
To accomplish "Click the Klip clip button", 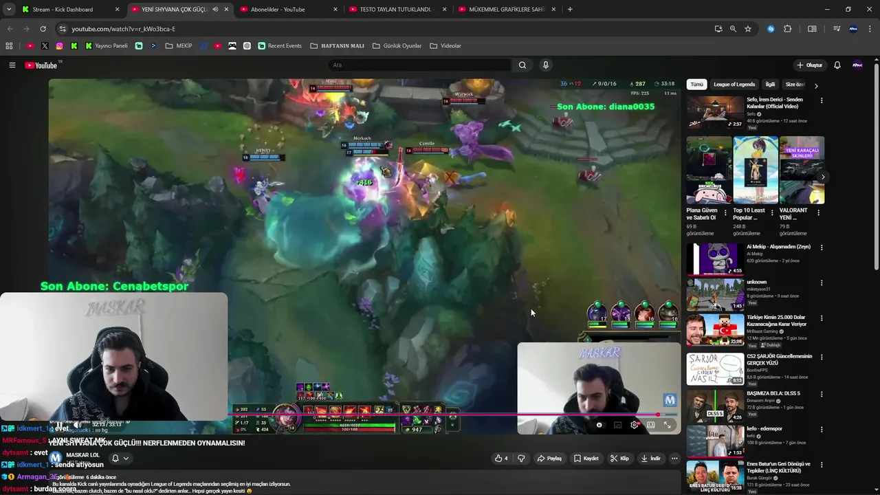I will click(619, 459).
